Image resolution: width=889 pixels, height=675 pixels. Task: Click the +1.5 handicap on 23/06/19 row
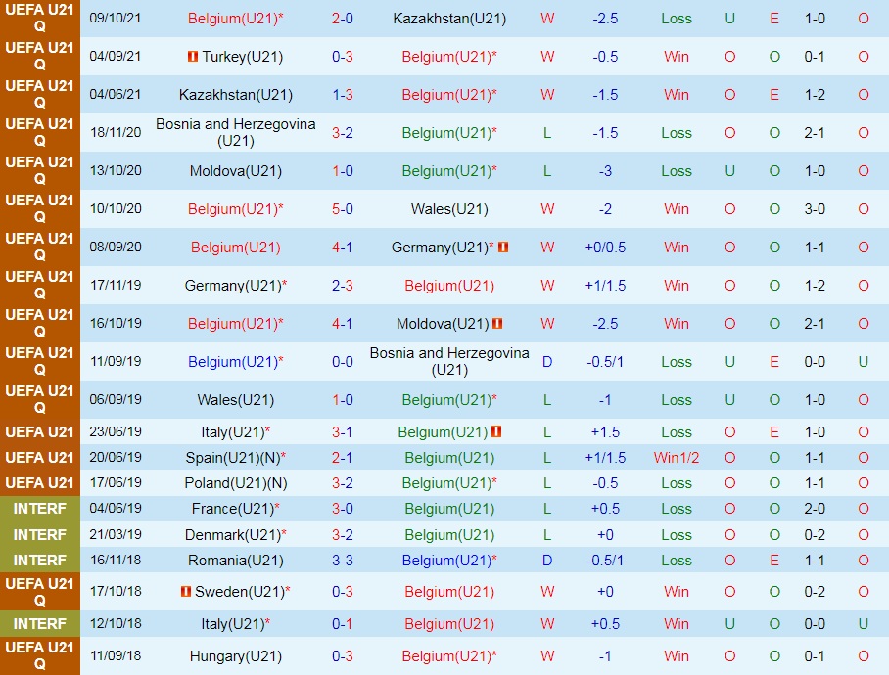605,432
